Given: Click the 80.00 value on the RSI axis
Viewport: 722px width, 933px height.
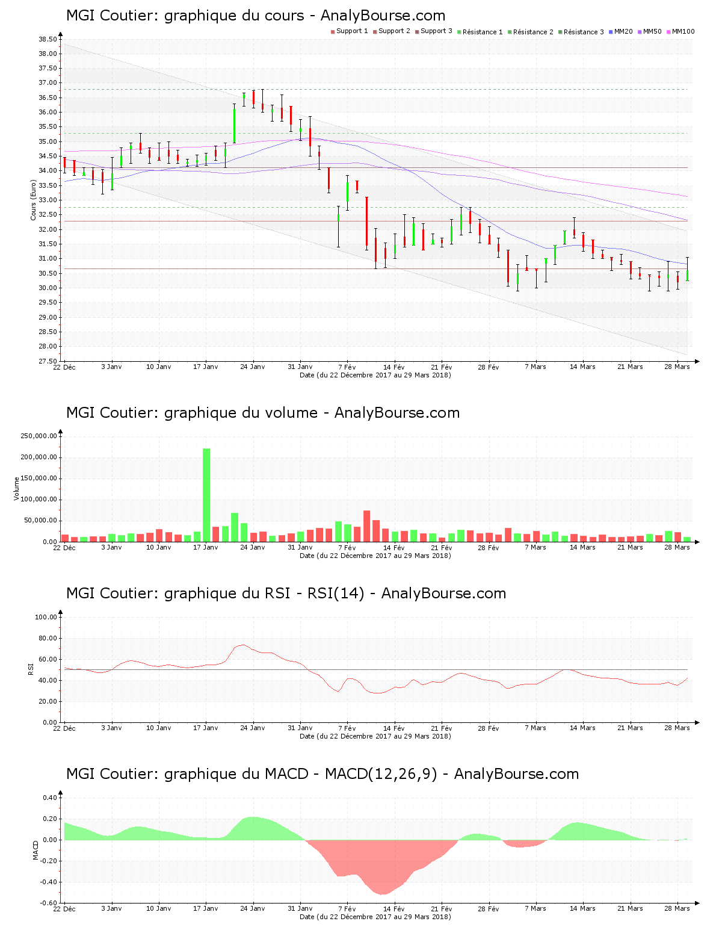Looking at the screenshot, I should (x=48, y=638).
